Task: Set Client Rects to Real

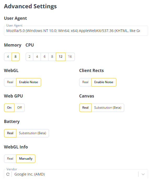Action: 85,82
